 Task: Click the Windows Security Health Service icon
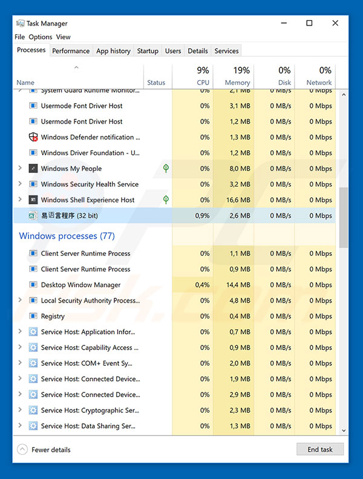click(x=33, y=184)
